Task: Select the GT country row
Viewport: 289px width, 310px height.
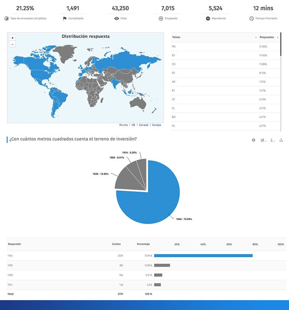Action: 225,99
